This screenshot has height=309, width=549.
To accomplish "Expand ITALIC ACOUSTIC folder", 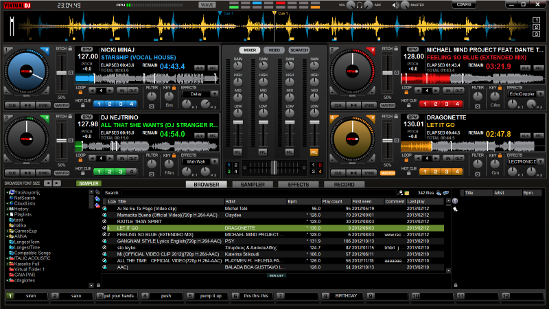I will pos(7,259).
